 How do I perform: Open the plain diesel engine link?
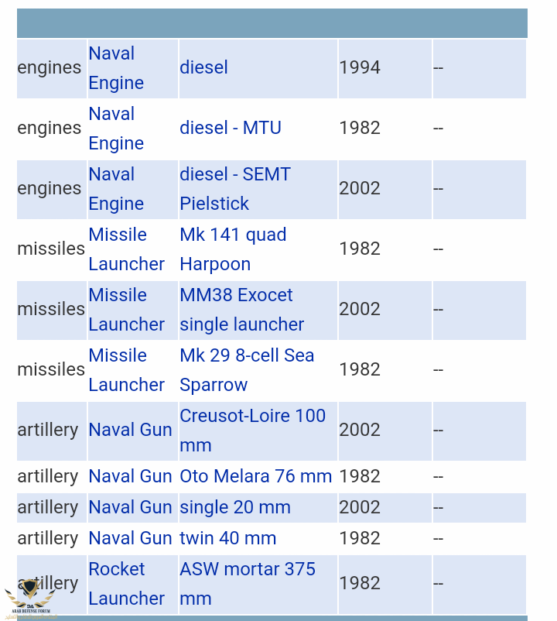203,67
